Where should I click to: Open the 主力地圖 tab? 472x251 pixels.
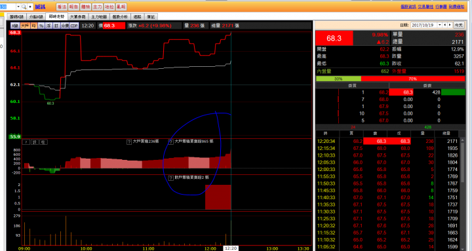pos(99,17)
